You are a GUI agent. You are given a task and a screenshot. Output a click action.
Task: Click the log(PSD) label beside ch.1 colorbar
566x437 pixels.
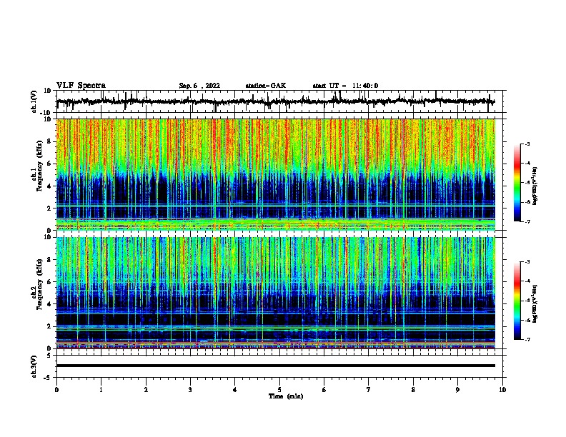535,186
